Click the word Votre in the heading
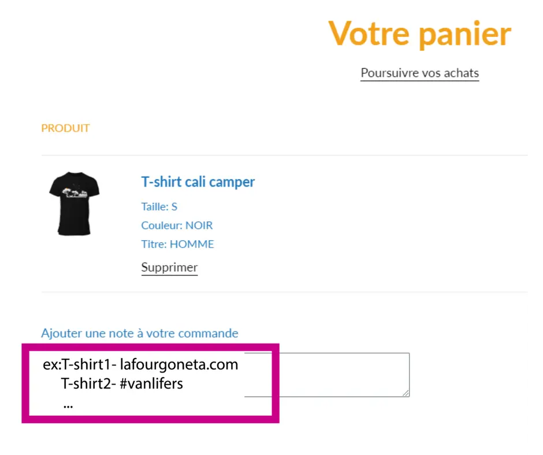 (x=370, y=33)
